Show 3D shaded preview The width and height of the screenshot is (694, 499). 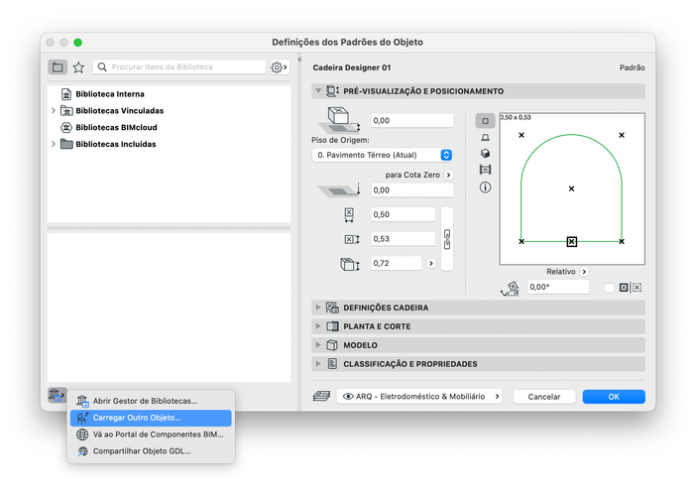pos(485,154)
